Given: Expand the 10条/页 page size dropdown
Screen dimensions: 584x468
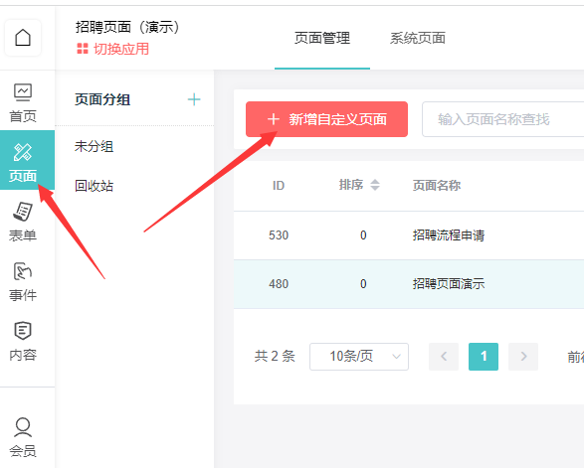Looking at the screenshot, I should pos(359,357).
